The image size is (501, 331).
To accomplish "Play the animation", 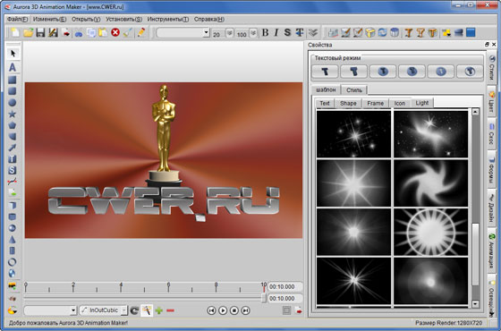I will coord(223,310).
